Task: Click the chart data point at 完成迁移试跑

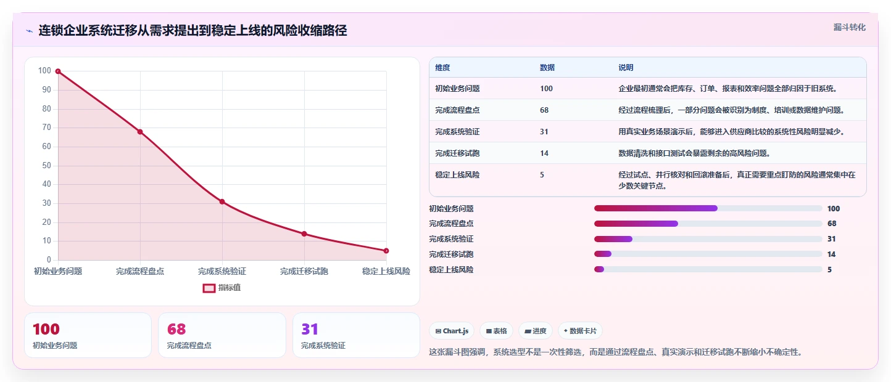Action: 304,234
